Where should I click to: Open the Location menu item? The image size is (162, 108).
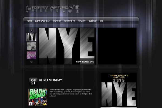tap(57, 21)
